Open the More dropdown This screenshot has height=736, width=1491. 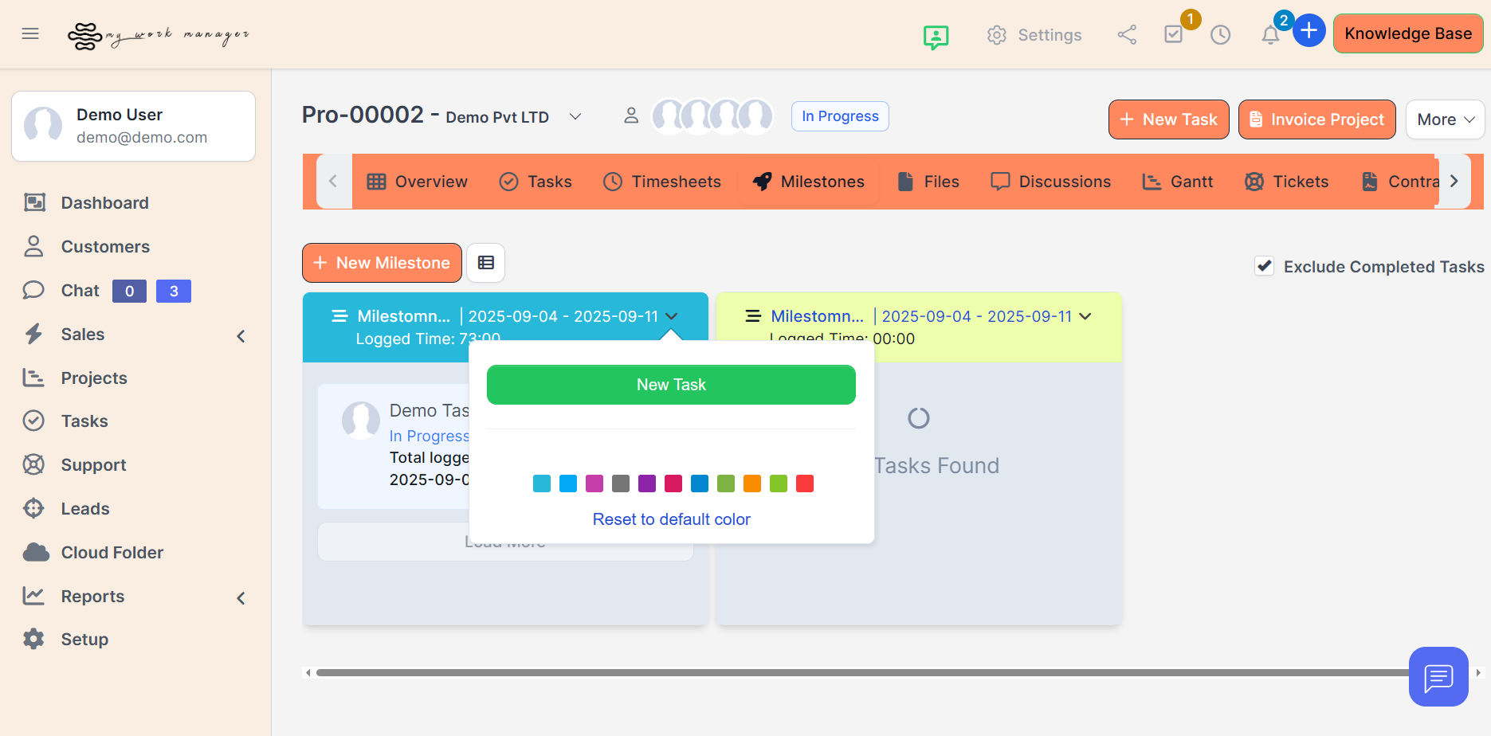(1445, 119)
